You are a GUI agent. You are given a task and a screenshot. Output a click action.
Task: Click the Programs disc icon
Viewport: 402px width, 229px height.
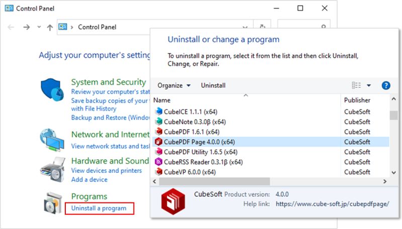[x=53, y=203]
